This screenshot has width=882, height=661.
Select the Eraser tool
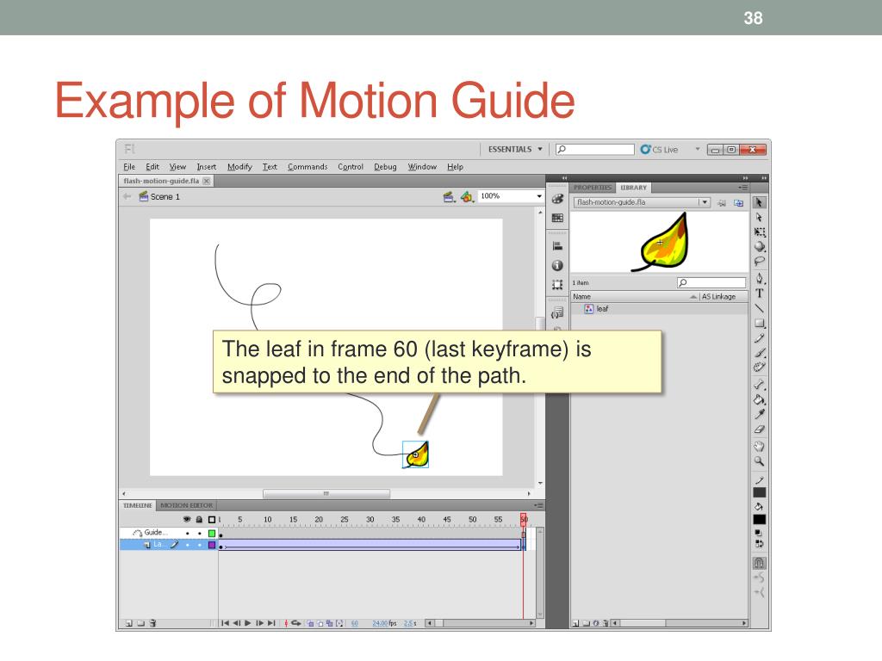click(x=759, y=429)
